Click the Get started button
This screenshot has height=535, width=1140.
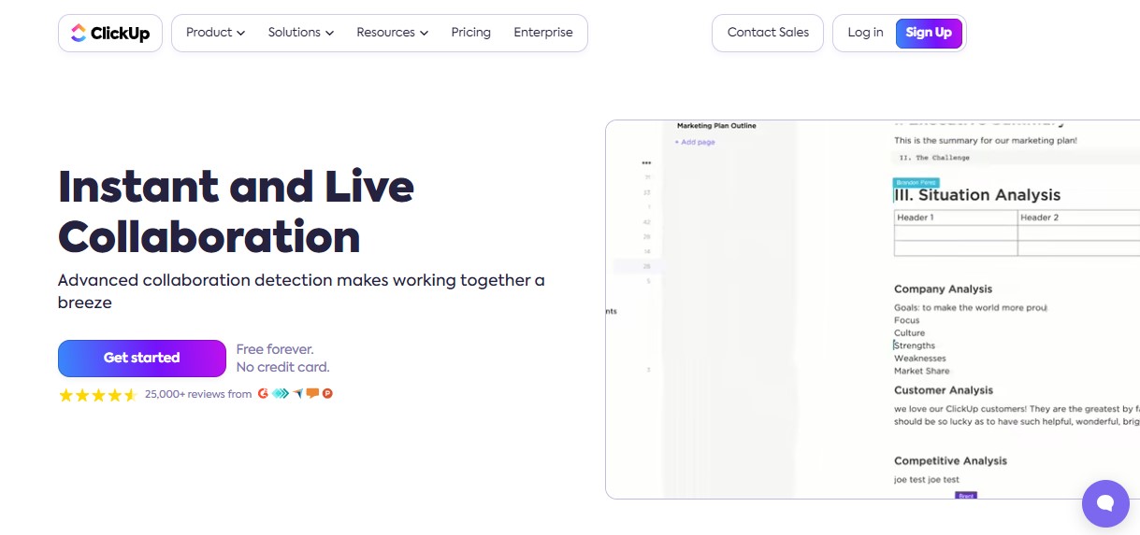point(142,358)
